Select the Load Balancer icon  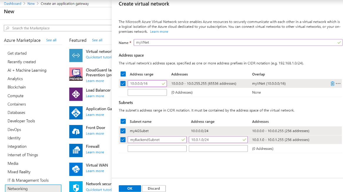(76, 94)
